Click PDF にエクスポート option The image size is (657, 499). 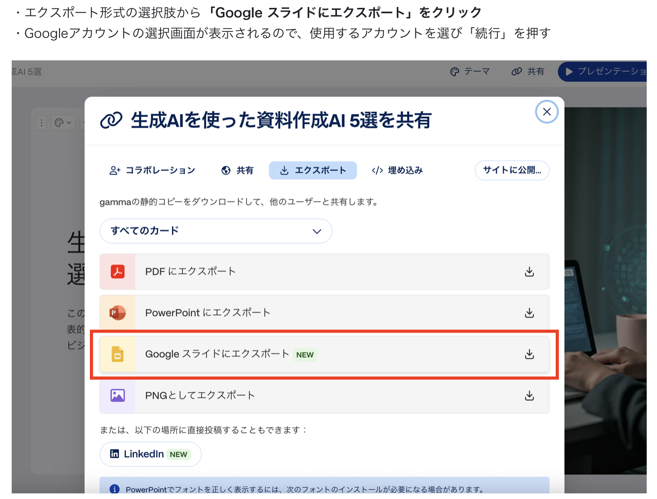tap(324, 272)
